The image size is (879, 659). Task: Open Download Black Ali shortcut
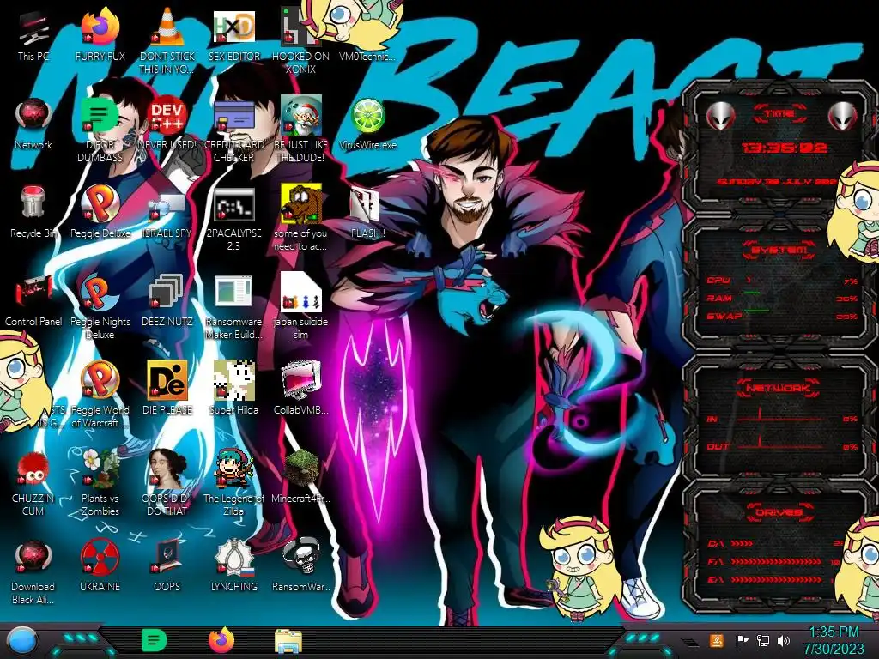33,571
